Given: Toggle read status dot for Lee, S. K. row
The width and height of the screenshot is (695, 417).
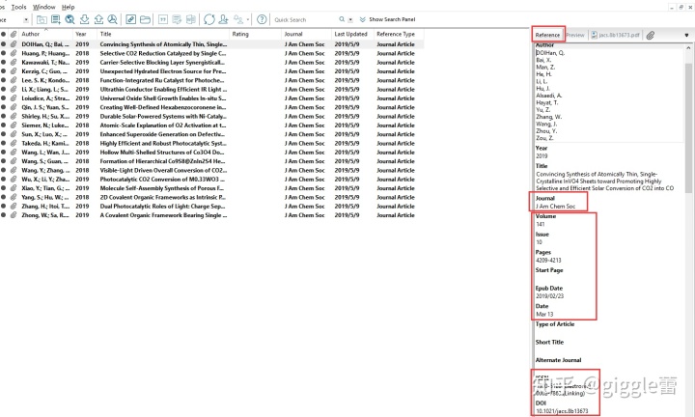Looking at the screenshot, I should click(x=4, y=80).
